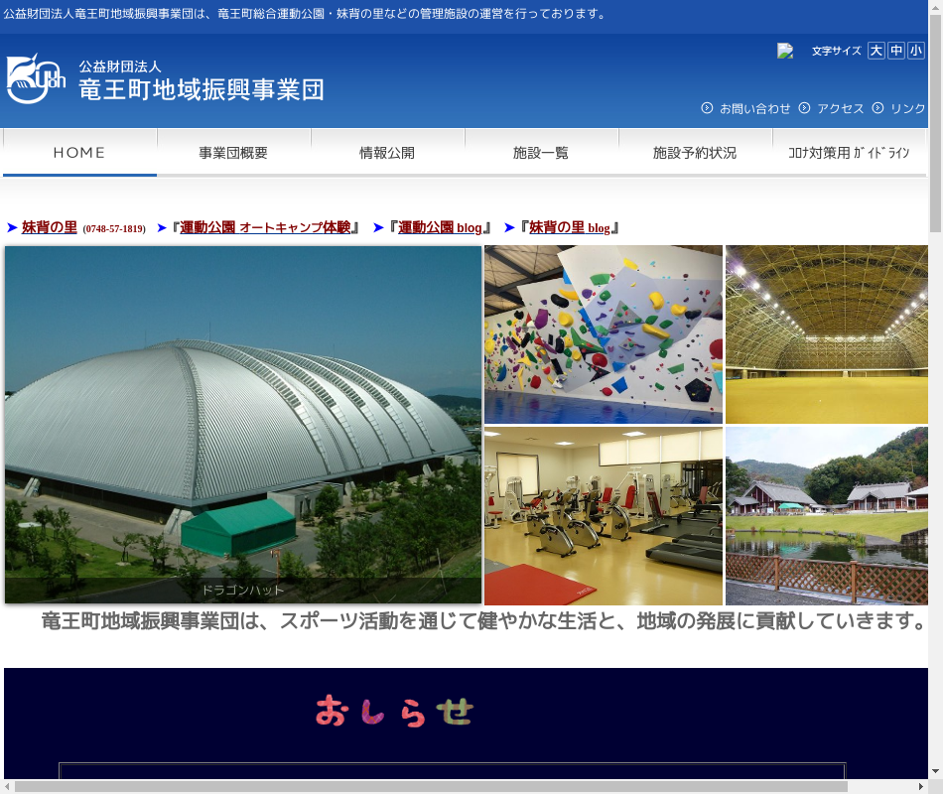The image size is (943, 794).
Task: Select the HOME navigation tab
Action: pyautogui.click(x=79, y=153)
